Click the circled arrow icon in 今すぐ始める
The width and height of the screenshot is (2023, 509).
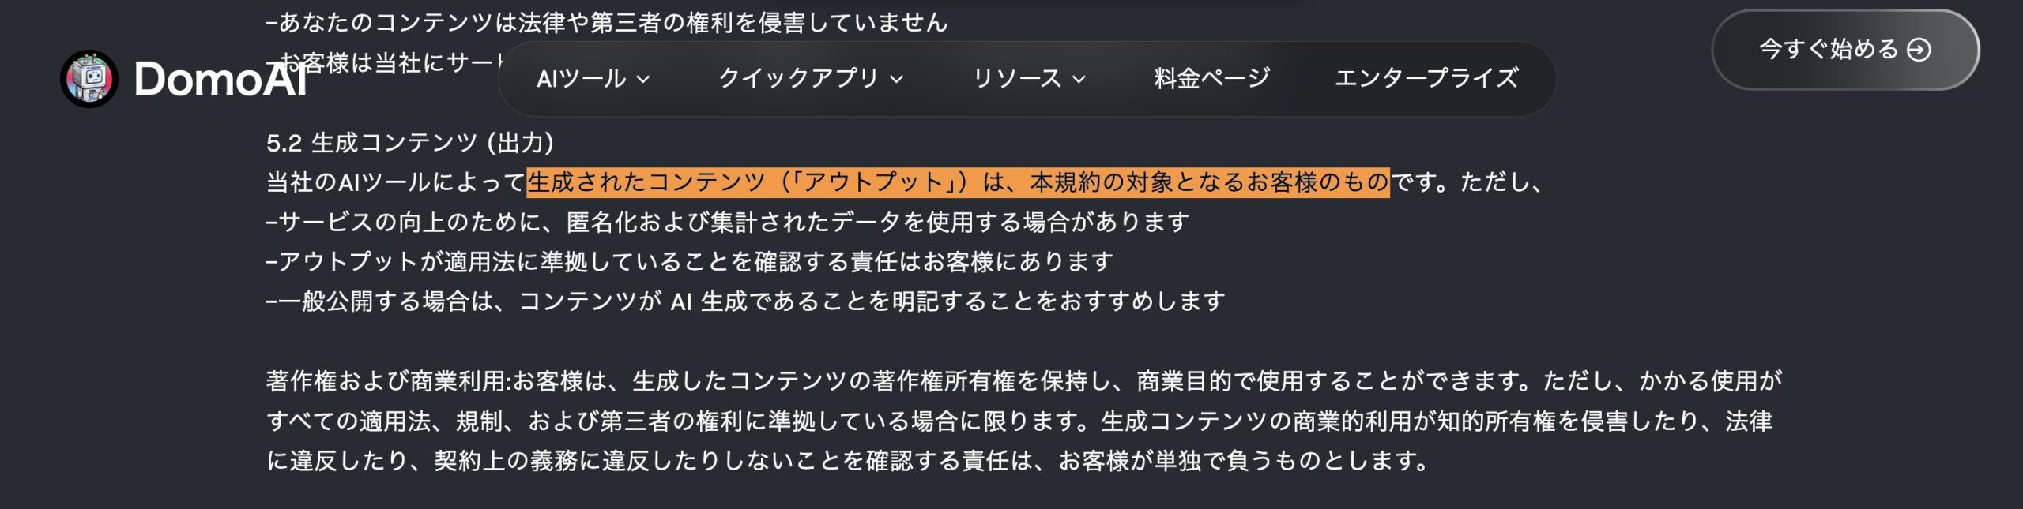1919,50
